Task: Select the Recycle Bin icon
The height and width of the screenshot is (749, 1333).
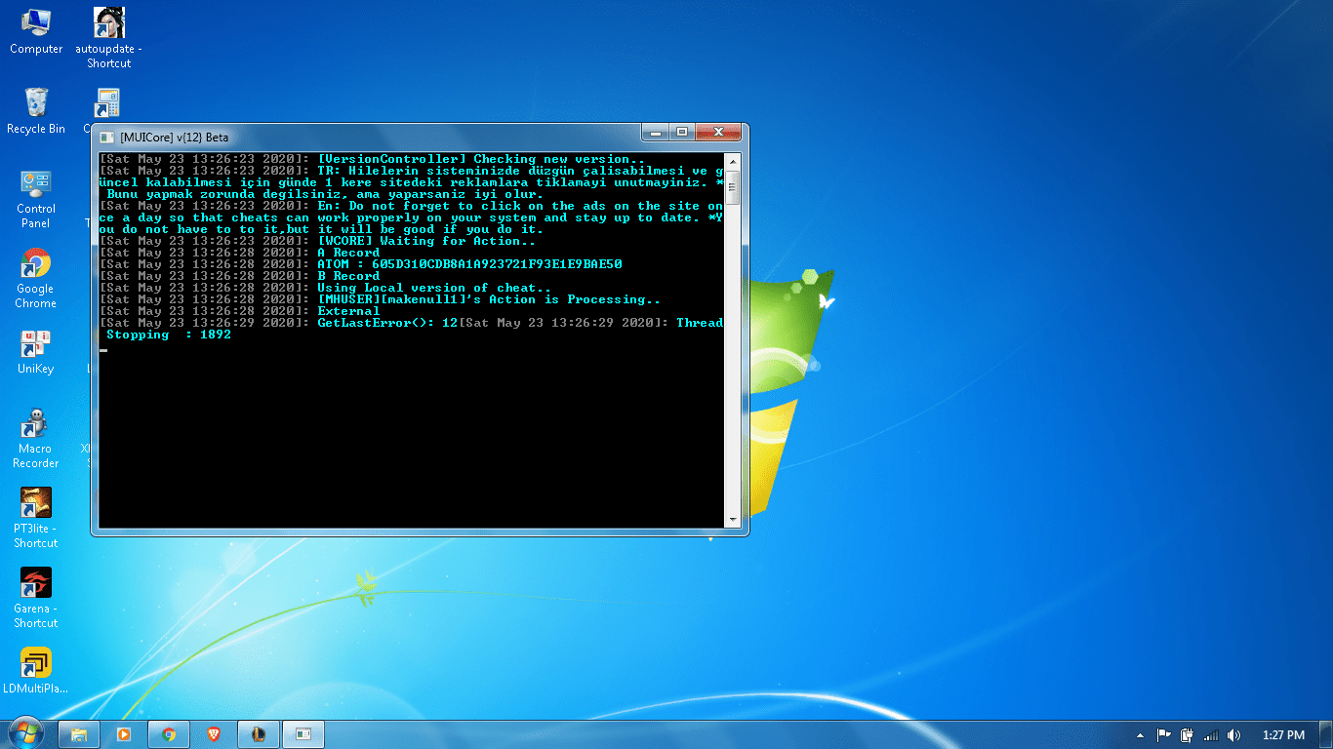Action: click(36, 111)
